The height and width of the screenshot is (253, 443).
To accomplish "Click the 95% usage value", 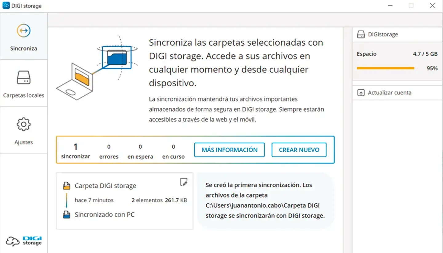I will [x=432, y=68].
